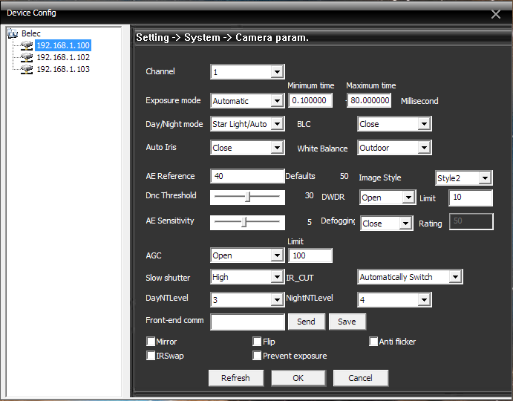Select device 192.168.1.102 in the tree
The width and height of the screenshot is (513, 401).
(63, 57)
